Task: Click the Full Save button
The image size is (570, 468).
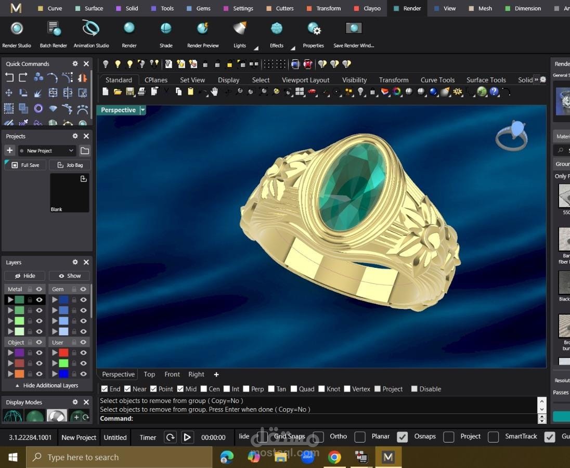Action: click(25, 165)
